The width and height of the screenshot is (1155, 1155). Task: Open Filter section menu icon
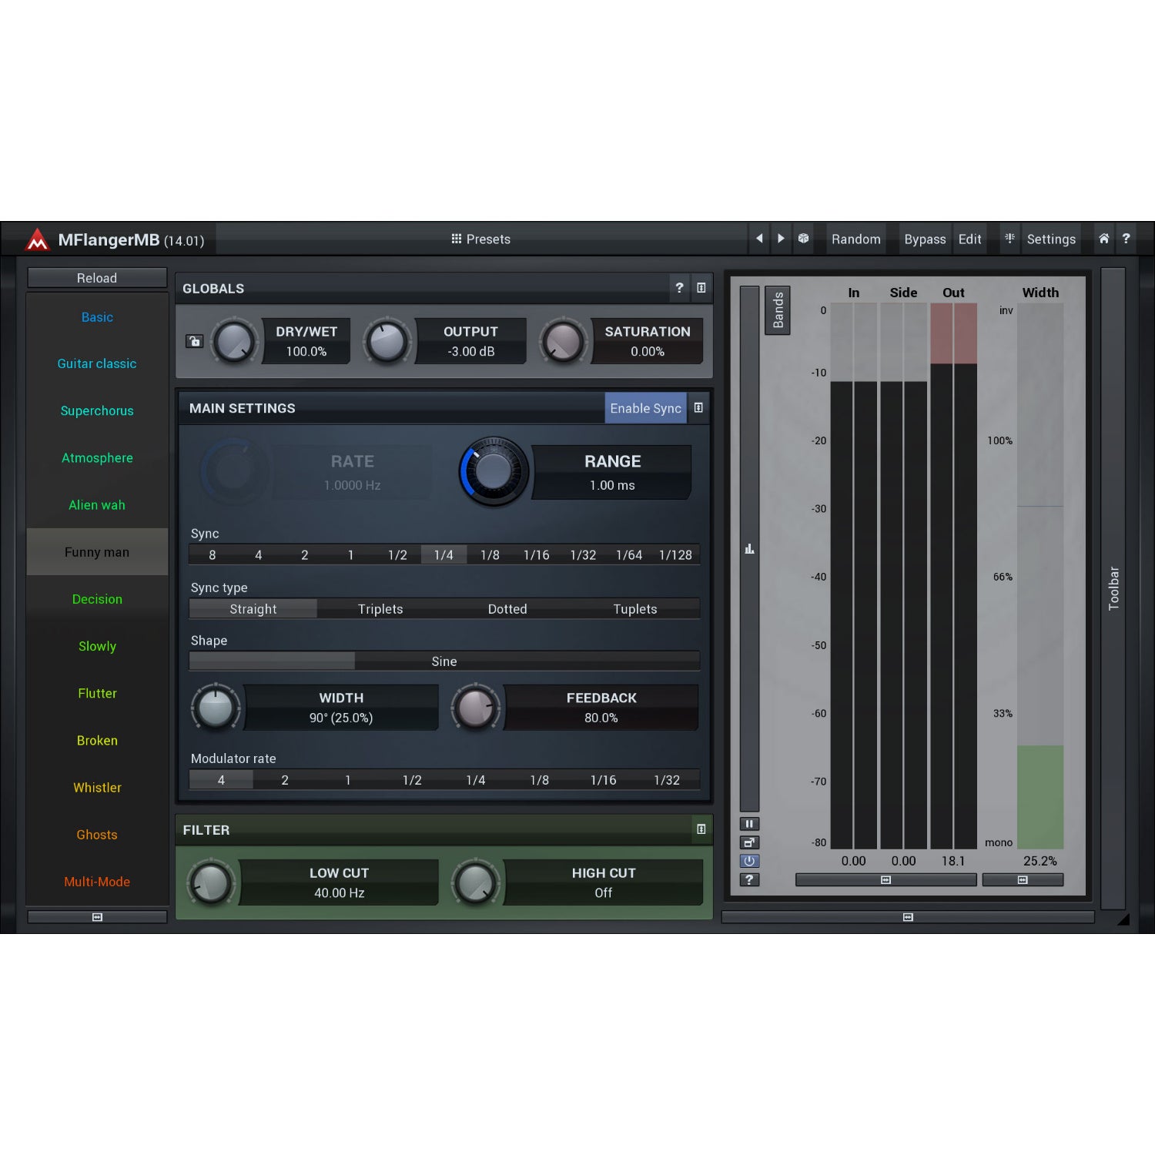[x=701, y=829]
